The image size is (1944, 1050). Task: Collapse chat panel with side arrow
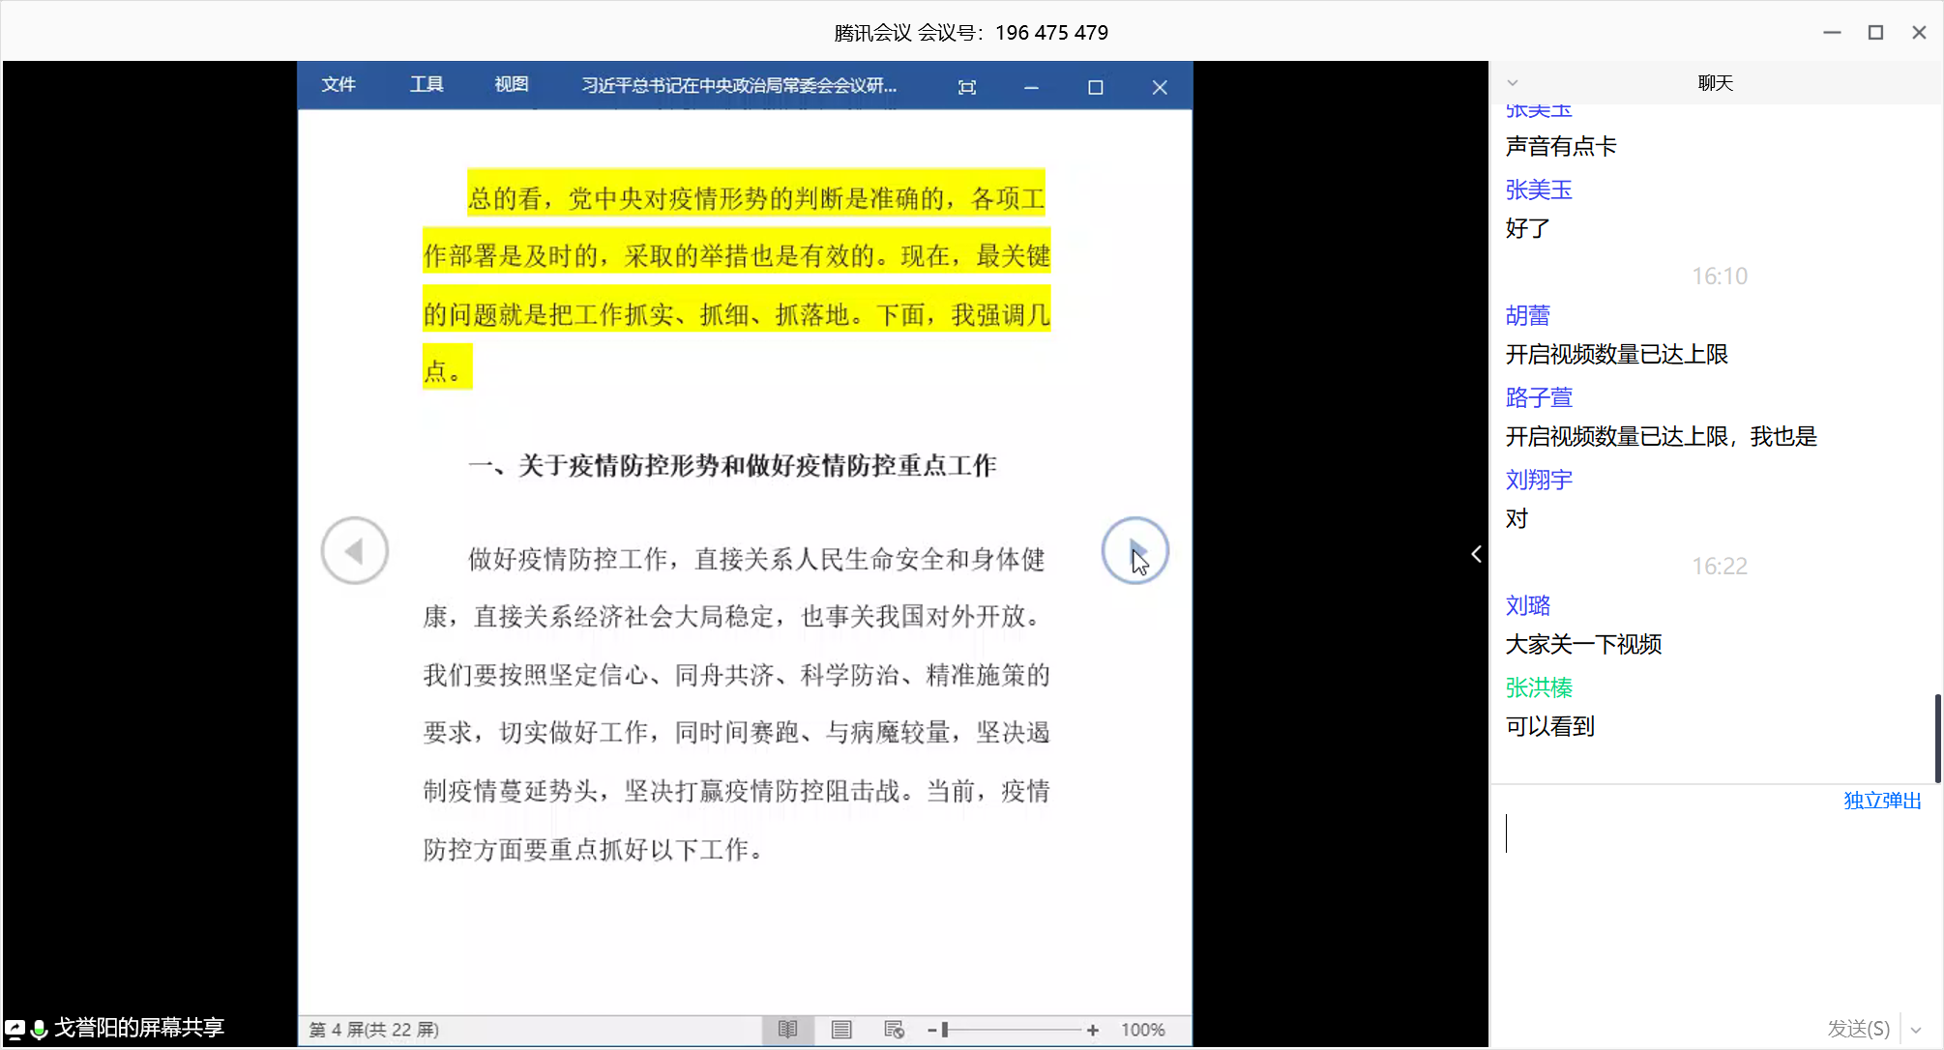pos(1476,554)
